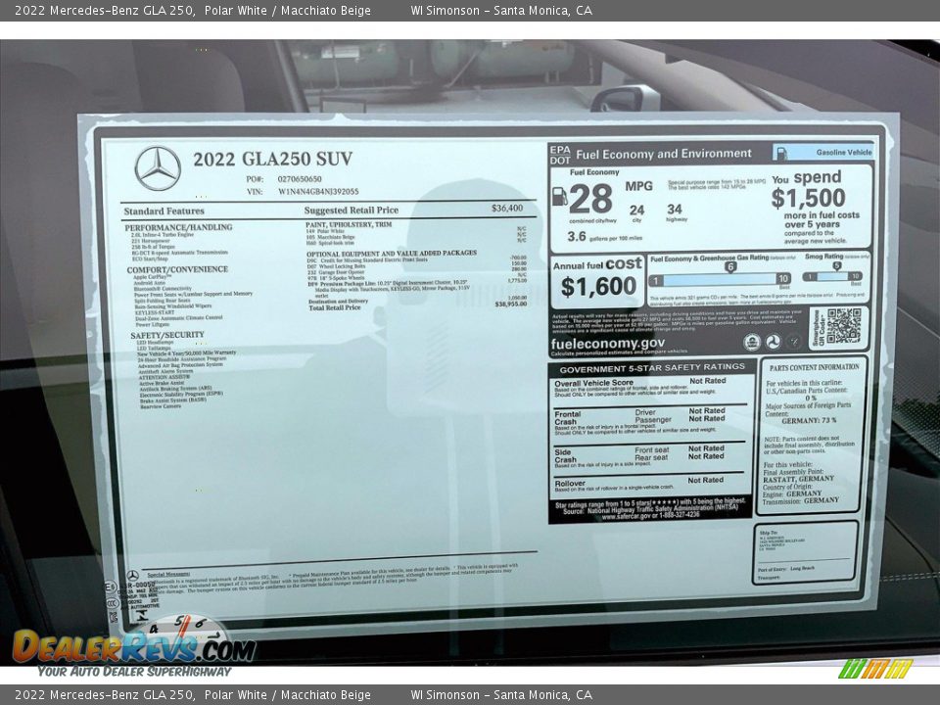Click 'Fuel Economy and Environment' title

pyautogui.click(x=664, y=154)
